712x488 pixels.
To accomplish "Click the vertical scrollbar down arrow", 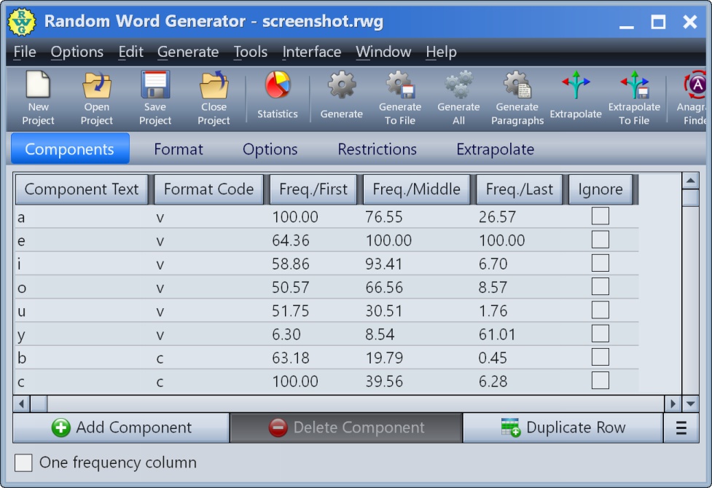I will (x=689, y=403).
